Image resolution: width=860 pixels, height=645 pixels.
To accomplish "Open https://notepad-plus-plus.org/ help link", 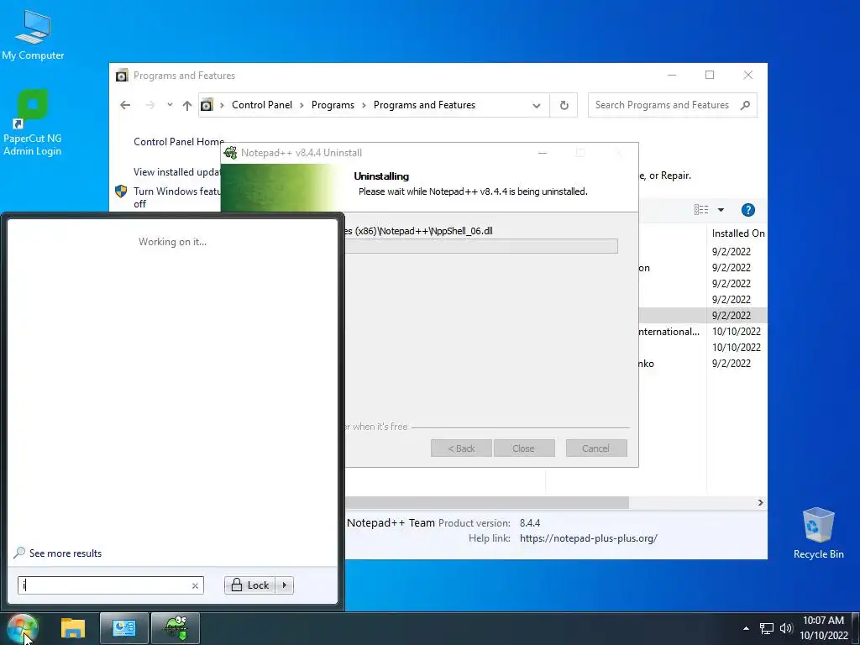I will (x=588, y=538).
